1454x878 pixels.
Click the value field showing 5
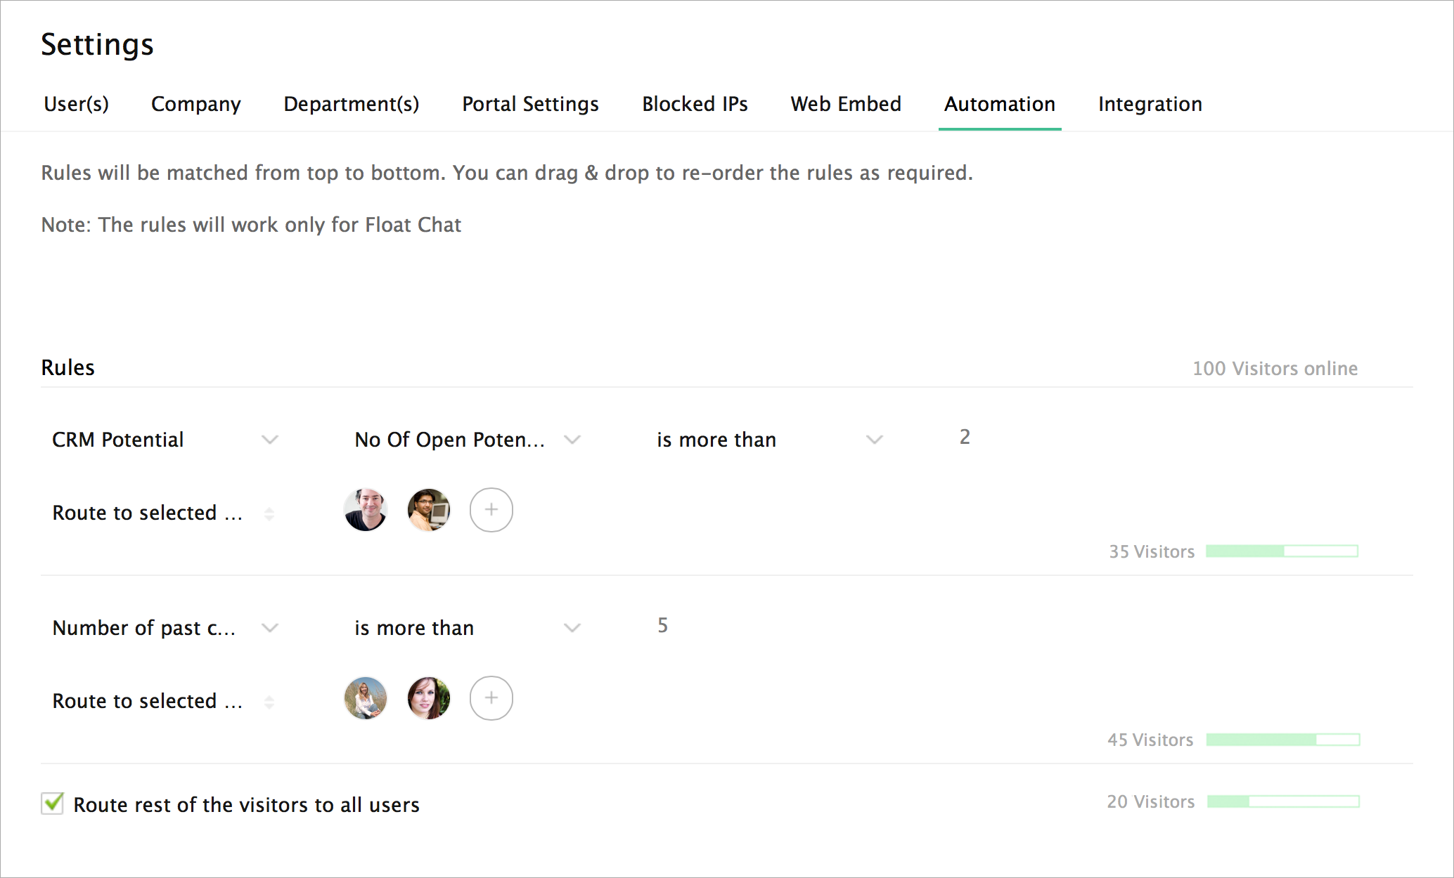662,626
